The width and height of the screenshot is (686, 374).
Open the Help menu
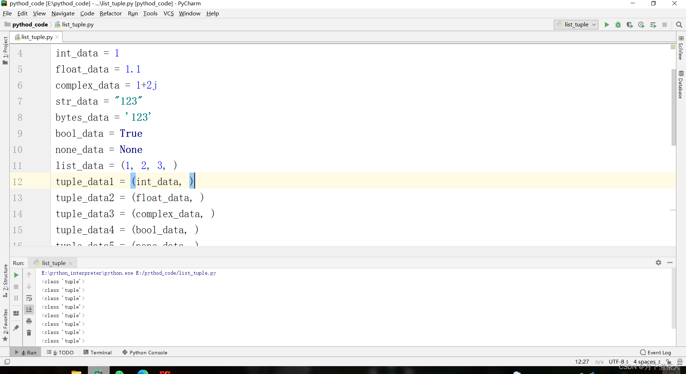212,13
